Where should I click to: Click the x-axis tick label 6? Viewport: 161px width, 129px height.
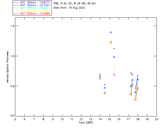tap(25, 119)
